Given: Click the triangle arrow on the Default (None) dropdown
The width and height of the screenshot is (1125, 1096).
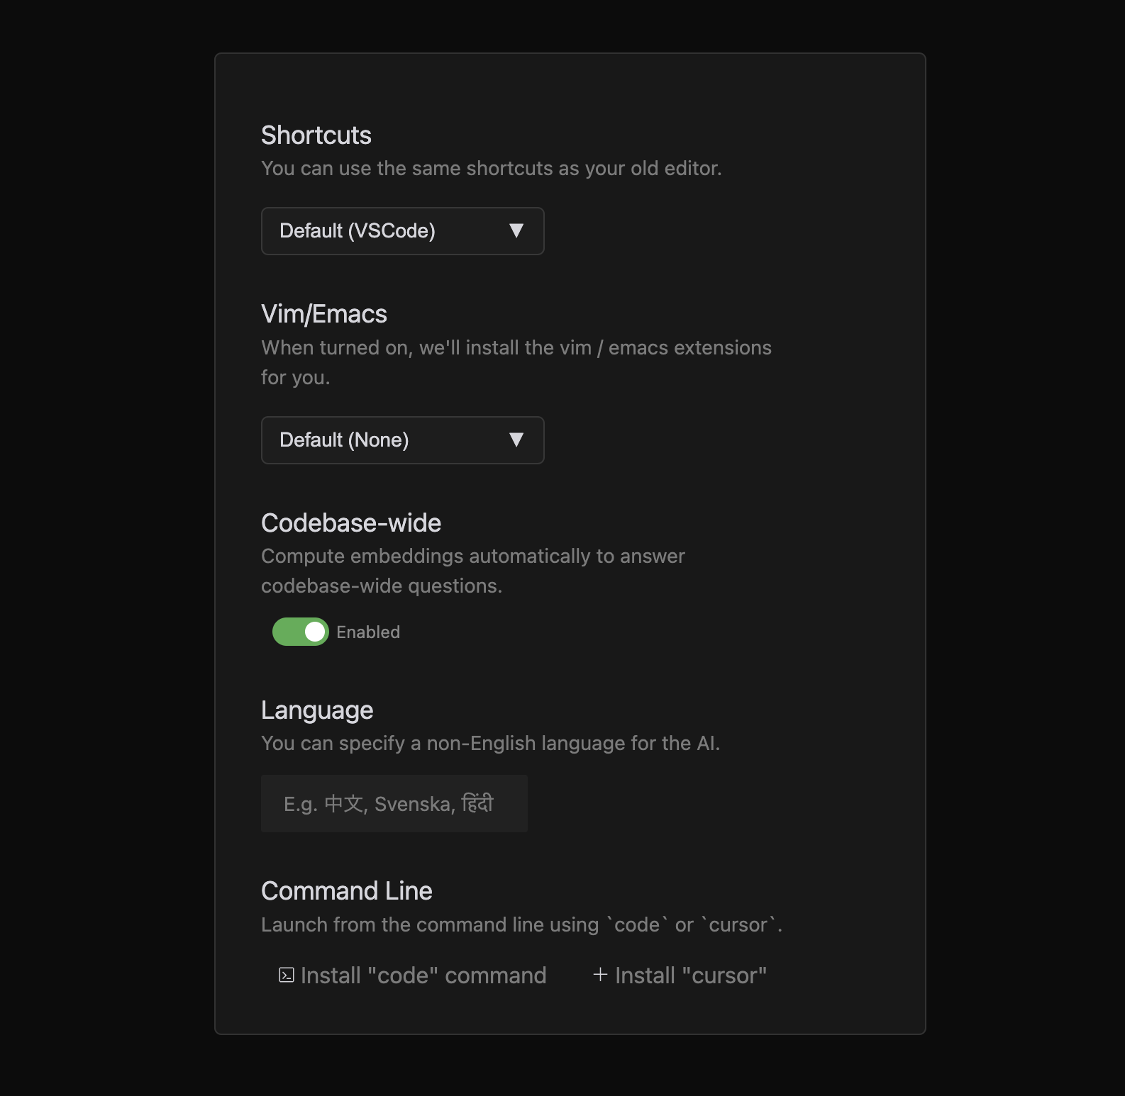Looking at the screenshot, I should (516, 440).
